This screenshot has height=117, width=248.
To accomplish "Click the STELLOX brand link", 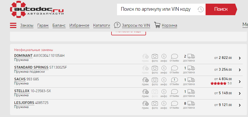I will (22, 91).
